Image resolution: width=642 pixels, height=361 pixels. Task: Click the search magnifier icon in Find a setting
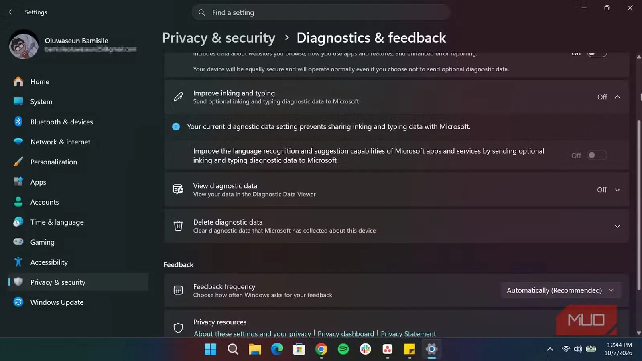click(202, 12)
